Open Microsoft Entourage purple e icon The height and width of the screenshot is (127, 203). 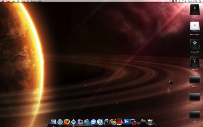(x=80, y=122)
